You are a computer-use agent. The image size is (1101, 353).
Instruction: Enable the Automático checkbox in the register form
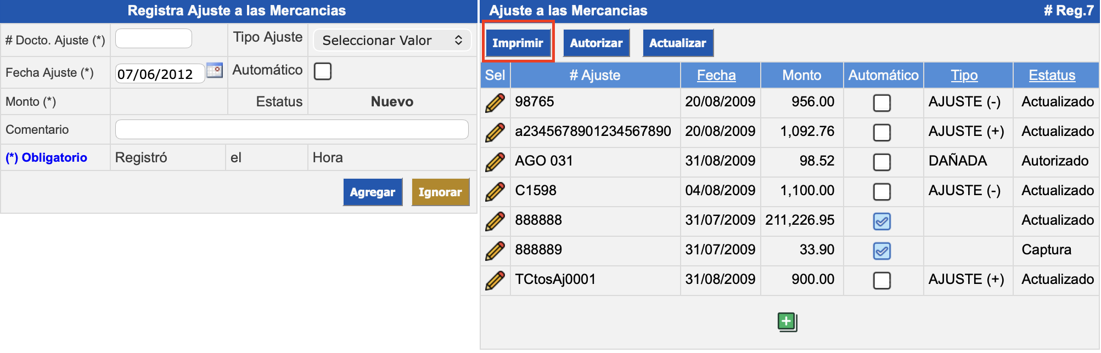pos(323,71)
